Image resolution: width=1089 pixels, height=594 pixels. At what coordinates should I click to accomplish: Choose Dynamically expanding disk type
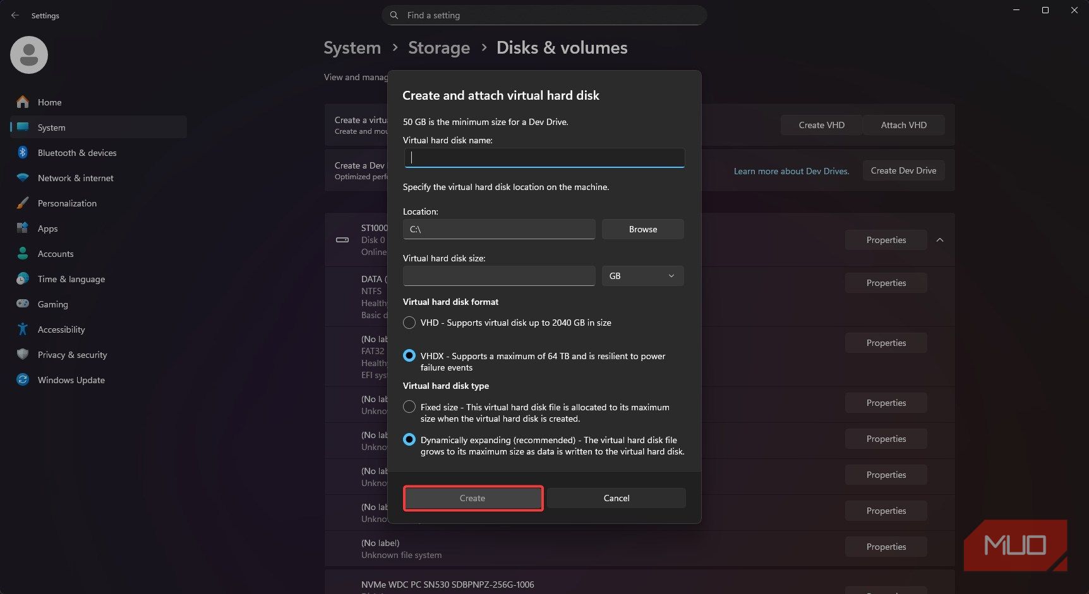[409, 439]
